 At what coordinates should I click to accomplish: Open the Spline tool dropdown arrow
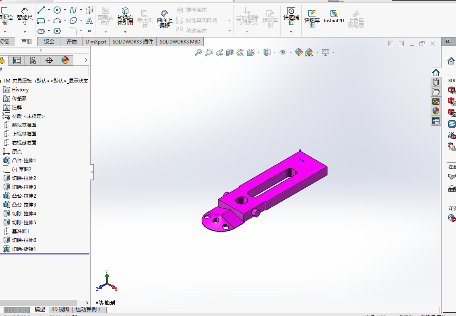click(x=81, y=10)
